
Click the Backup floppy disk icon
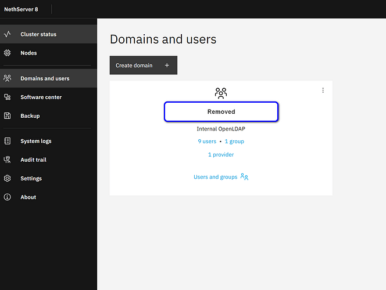(8, 115)
